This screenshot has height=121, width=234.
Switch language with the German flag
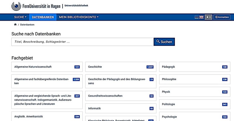pos(197,17)
